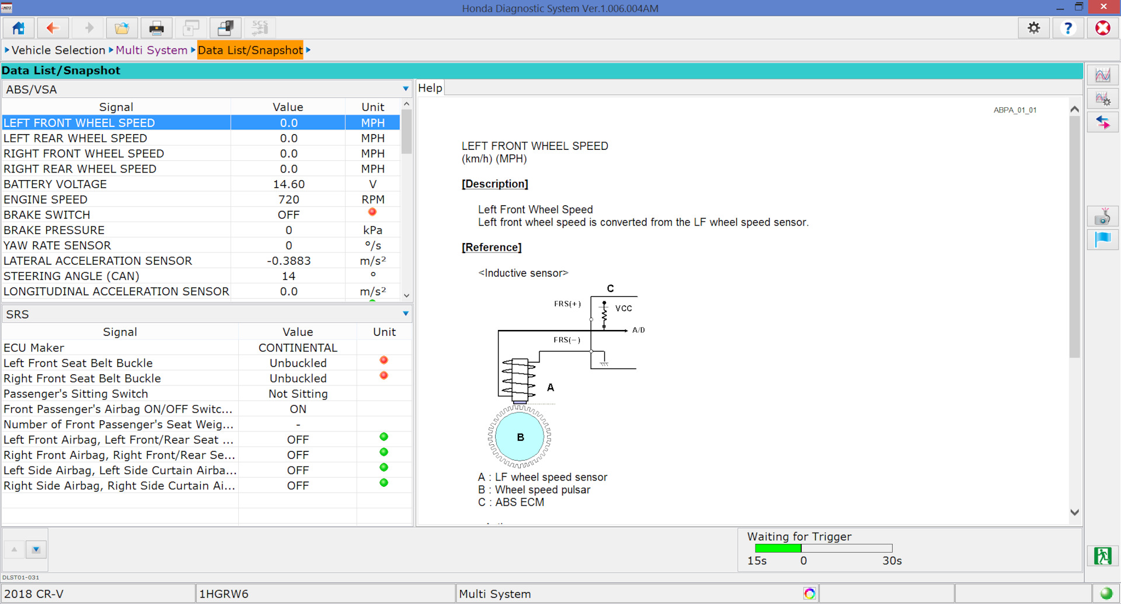The width and height of the screenshot is (1121, 604).
Task: Click green indicator for Left Front Airbag
Action: coord(384,437)
